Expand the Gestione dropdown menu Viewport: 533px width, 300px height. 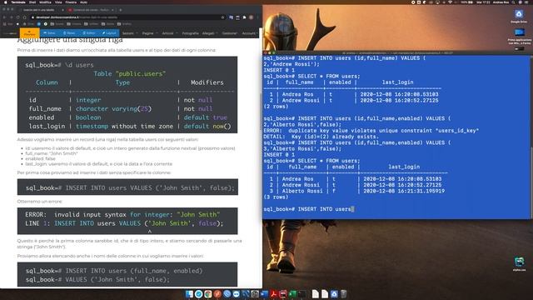230,33
